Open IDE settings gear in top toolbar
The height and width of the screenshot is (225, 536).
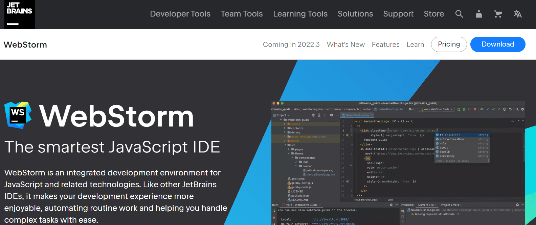522,109
